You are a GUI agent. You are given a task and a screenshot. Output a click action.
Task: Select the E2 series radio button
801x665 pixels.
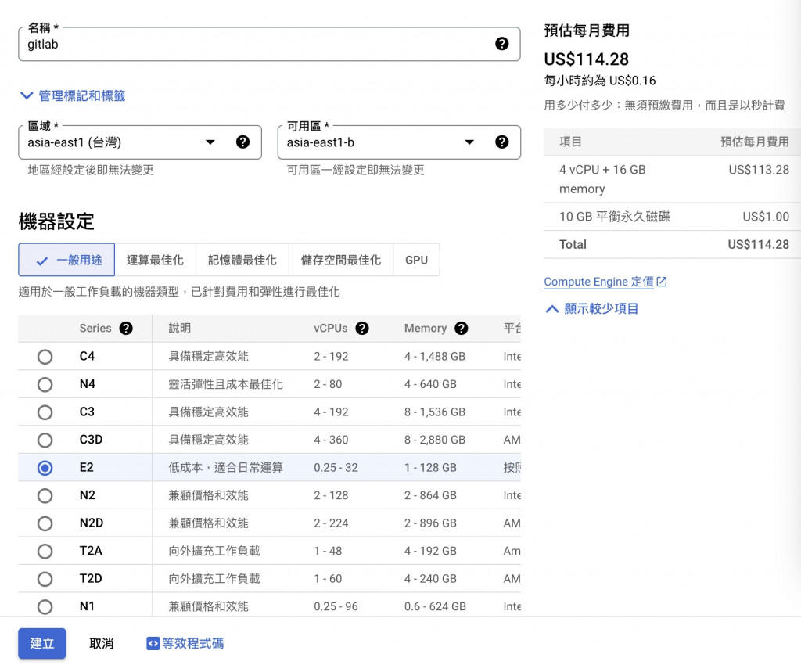(45, 468)
